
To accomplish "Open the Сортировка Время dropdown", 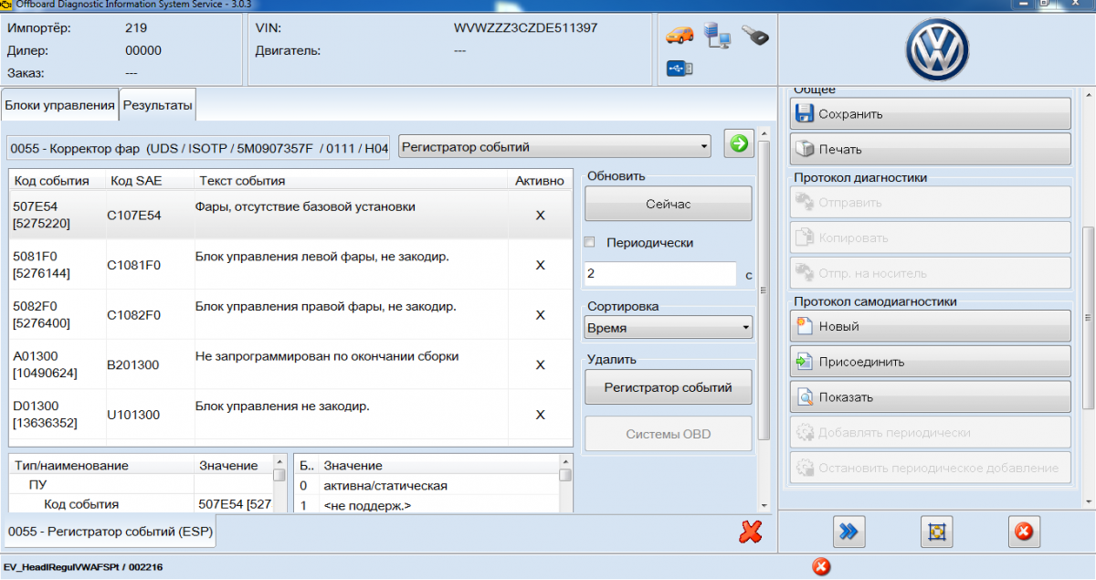I will pyautogui.click(x=669, y=327).
